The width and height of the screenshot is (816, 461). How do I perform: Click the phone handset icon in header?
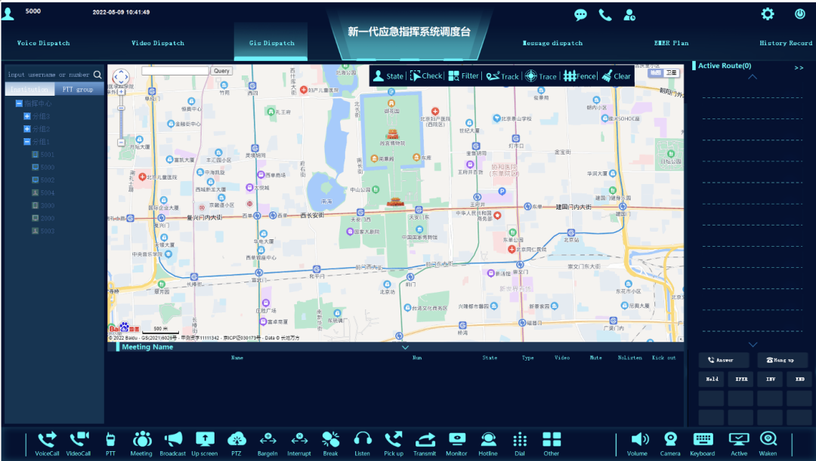604,15
